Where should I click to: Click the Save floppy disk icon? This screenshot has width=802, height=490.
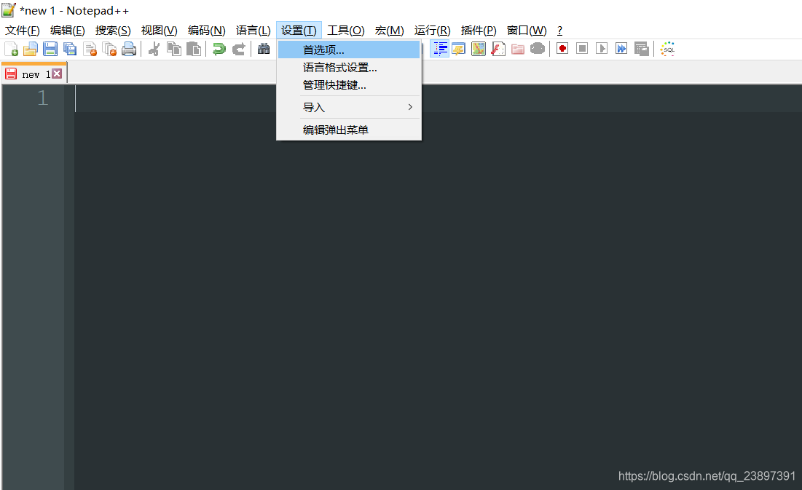click(50, 49)
